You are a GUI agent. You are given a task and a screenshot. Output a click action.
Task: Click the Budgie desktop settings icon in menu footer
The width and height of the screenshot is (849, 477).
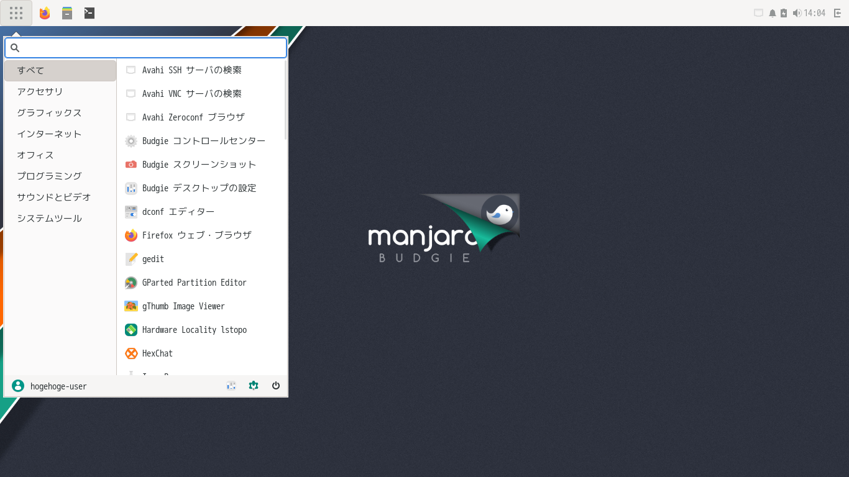click(x=231, y=386)
